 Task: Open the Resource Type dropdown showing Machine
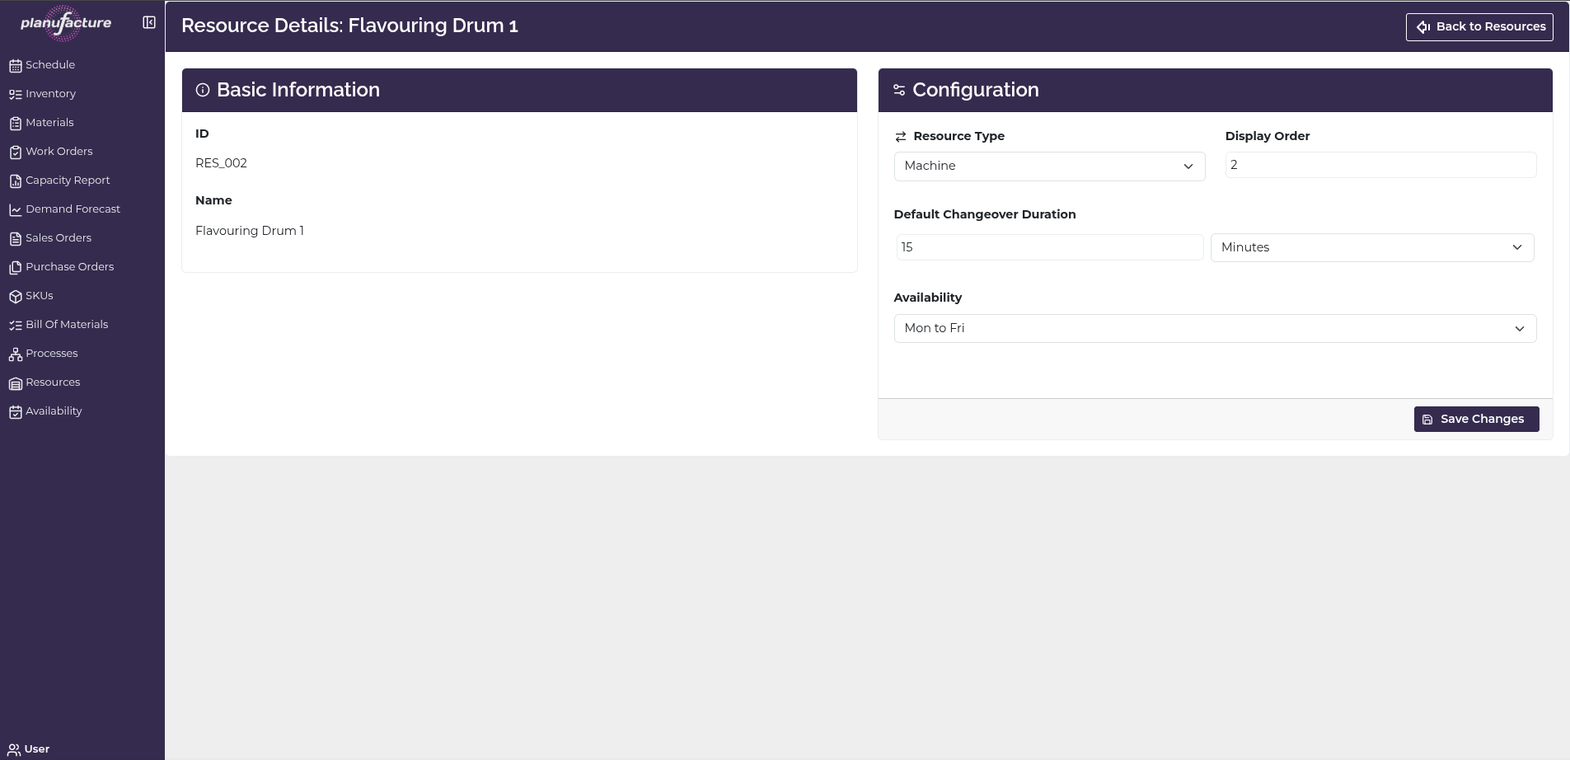click(x=1049, y=167)
